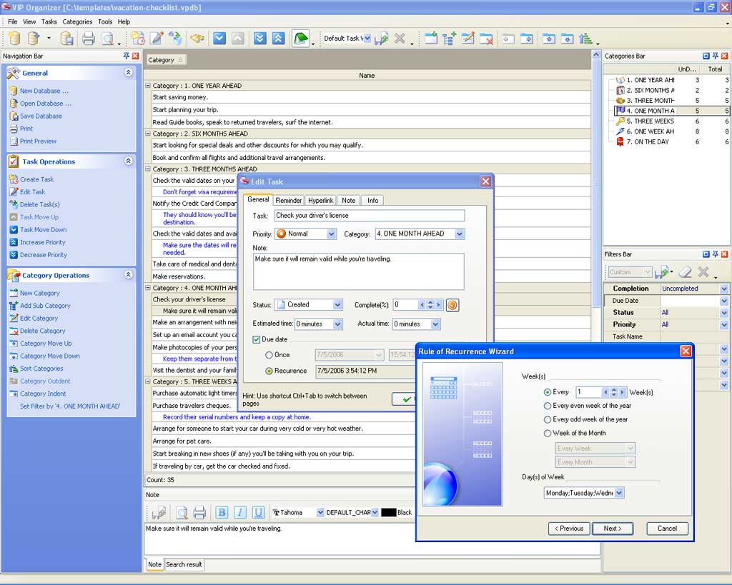Switch to the Reminder tab
Viewport: 732px width, 585px height.
point(289,201)
